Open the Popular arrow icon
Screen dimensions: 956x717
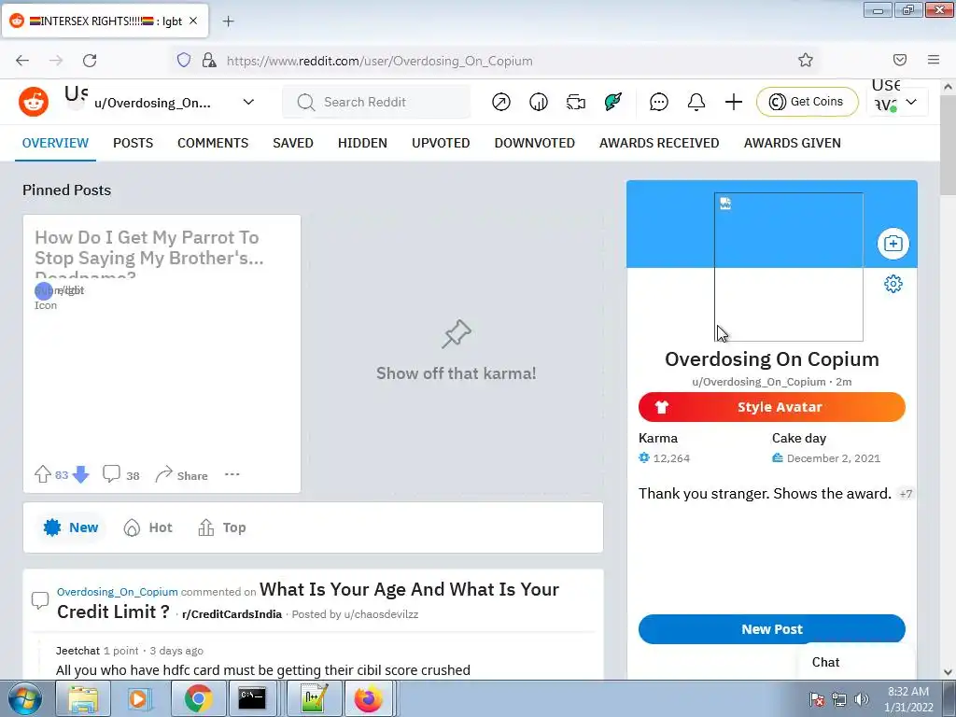tap(501, 102)
